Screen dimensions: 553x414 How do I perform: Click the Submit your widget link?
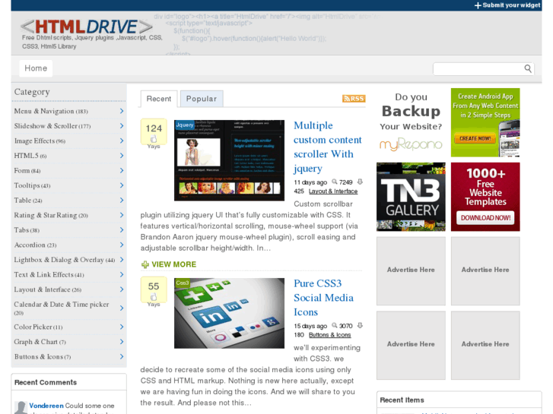pyautogui.click(x=507, y=5)
